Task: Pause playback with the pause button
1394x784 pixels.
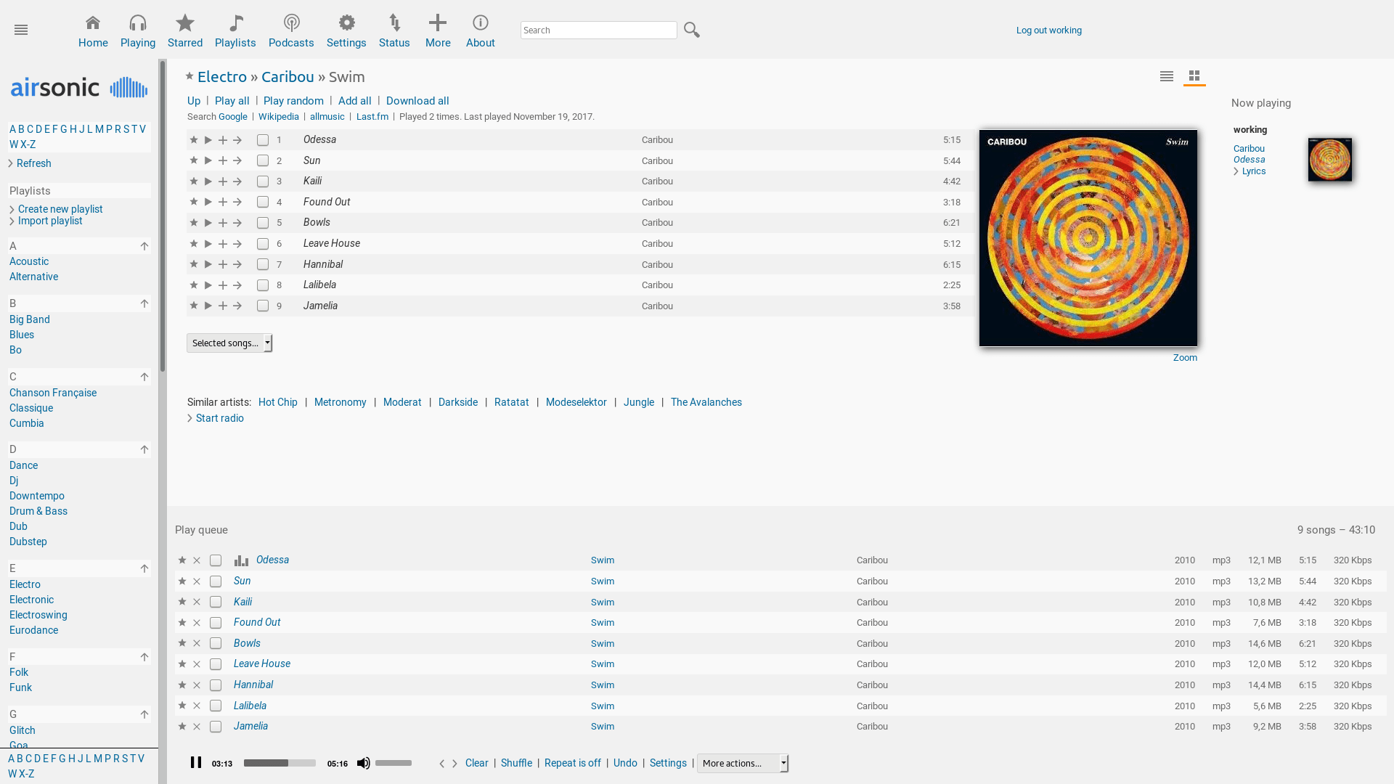Action: point(196,762)
